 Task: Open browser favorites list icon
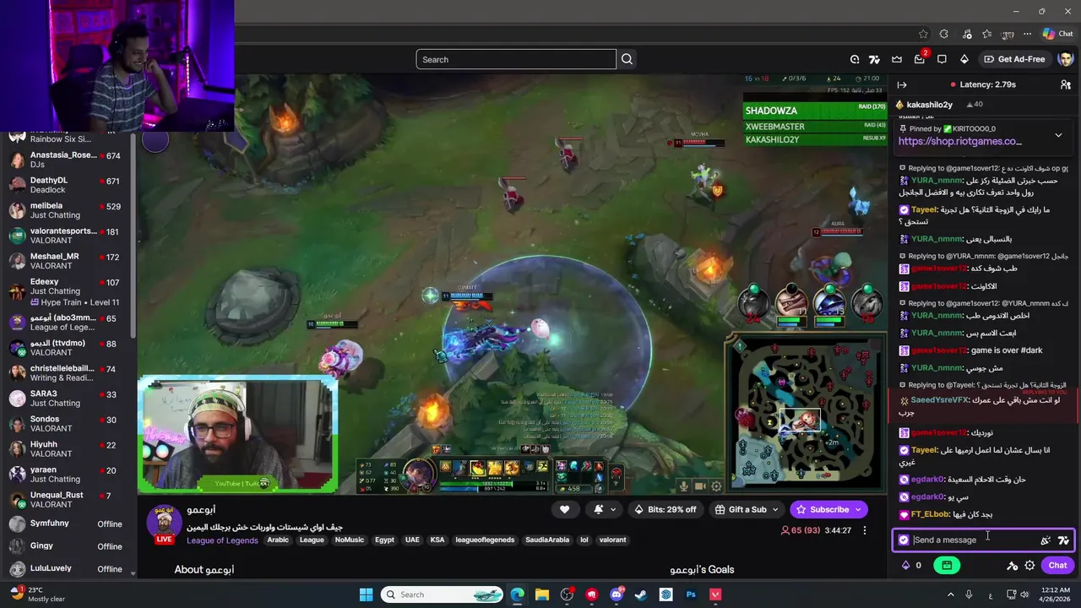pyautogui.click(x=986, y=34)
